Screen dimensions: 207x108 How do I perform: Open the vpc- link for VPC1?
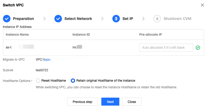[48, 60]
